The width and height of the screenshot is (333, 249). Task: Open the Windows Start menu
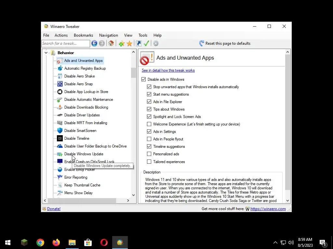click(8, 243)
